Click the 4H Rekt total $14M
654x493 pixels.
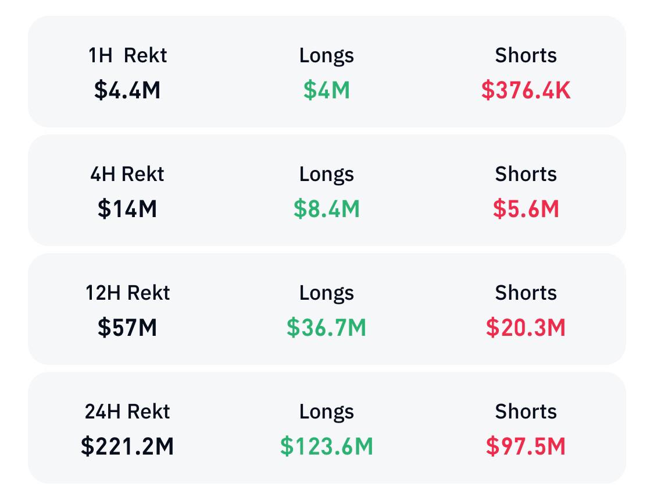(127, 209)
